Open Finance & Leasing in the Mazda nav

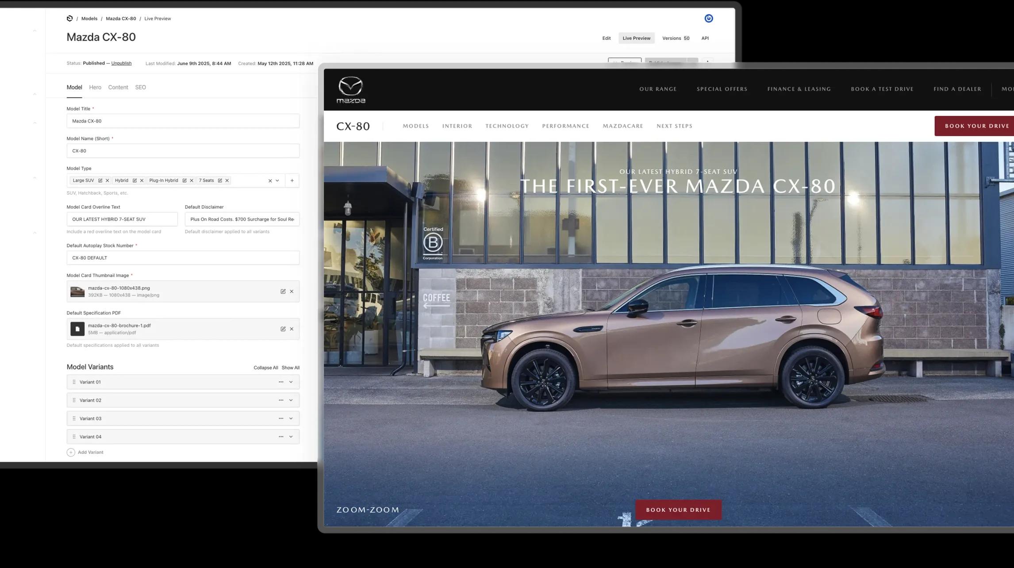(799, 89)
